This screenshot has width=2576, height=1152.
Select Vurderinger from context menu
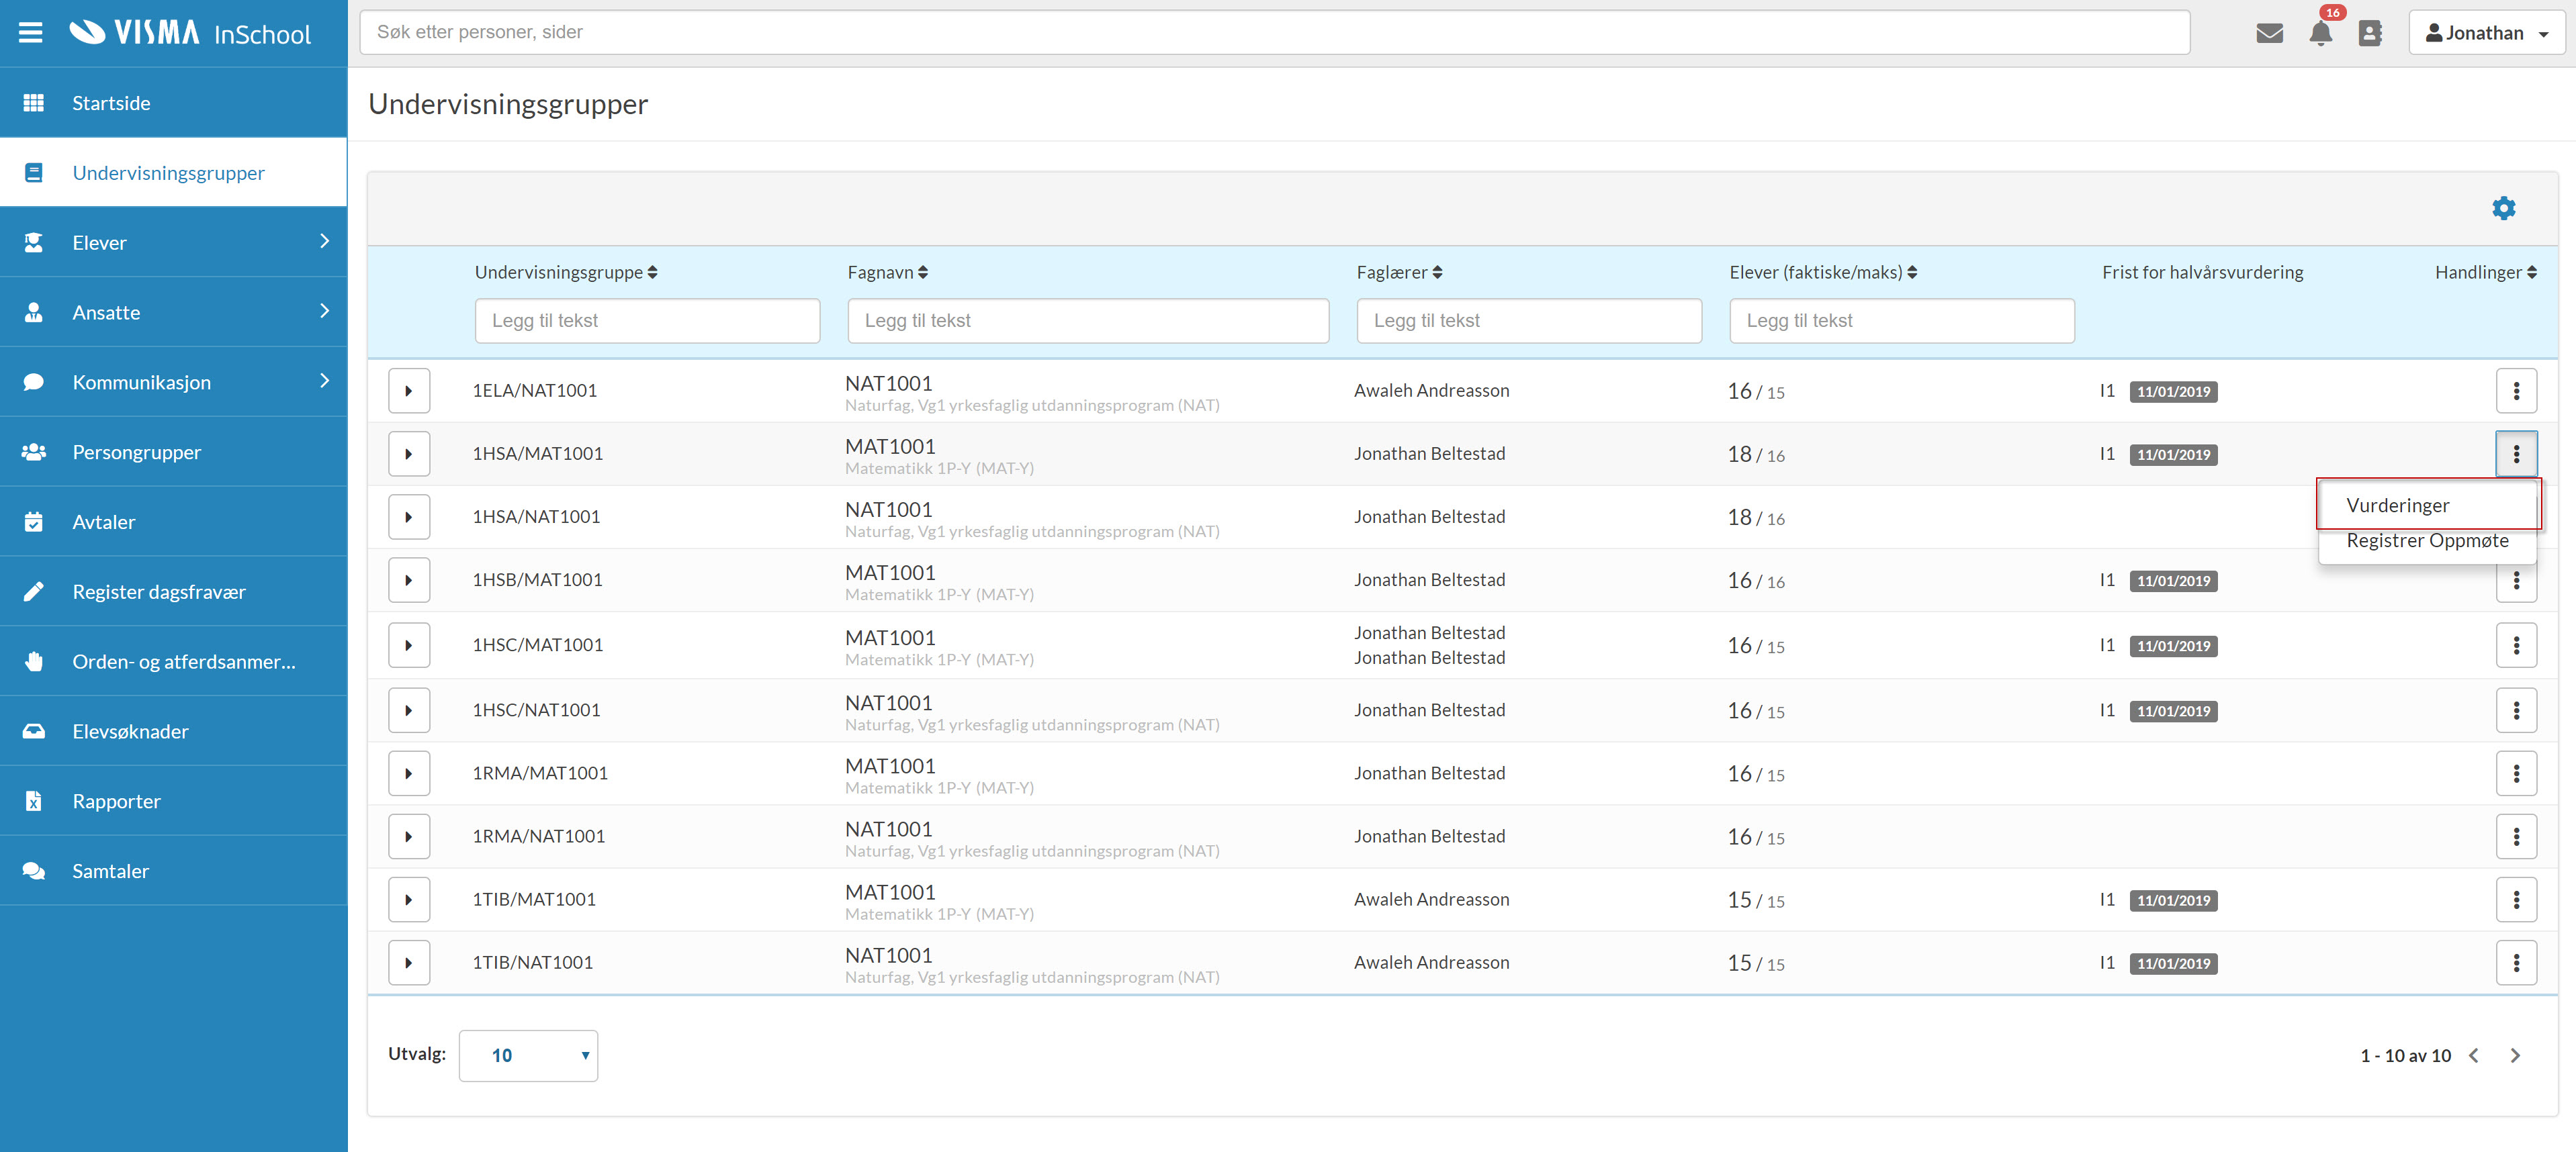tap(2427, 505)
